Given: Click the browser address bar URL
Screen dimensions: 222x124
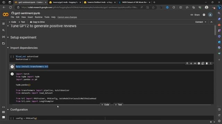Looking at the screenshot, I should [79, 7].
